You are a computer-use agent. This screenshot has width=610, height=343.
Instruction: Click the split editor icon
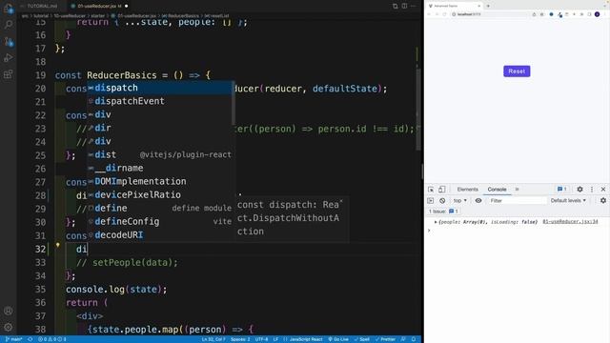tap(404, 6)
